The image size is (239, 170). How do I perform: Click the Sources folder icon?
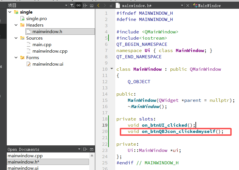click(22, 38)
